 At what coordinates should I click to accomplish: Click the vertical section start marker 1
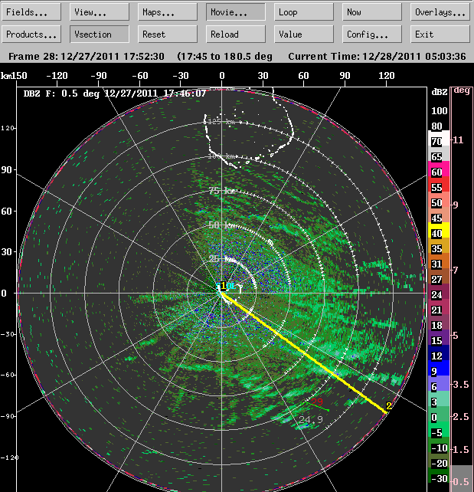click(223, 286)
